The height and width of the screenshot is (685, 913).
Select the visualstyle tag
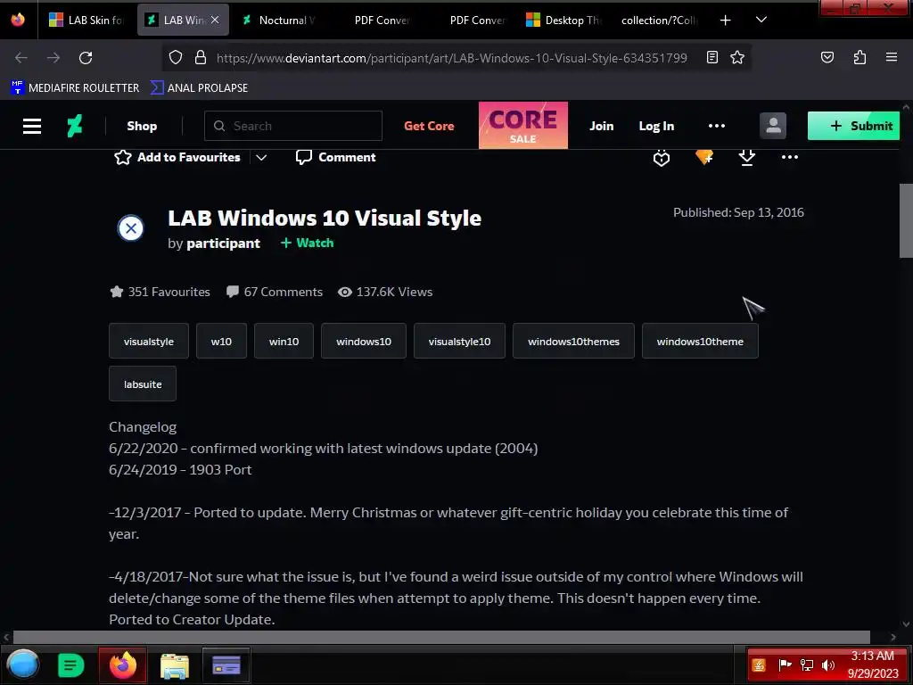(x=149, y=342)
